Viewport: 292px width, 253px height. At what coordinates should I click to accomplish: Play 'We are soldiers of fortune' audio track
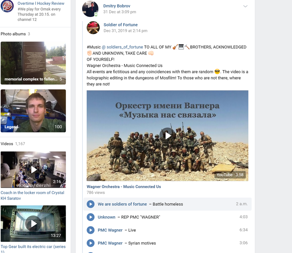pos(90,204)
